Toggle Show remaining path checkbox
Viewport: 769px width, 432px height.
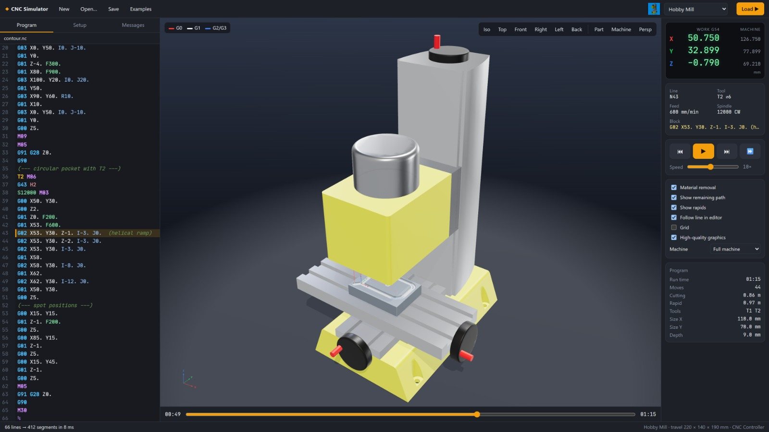[674, 197]
